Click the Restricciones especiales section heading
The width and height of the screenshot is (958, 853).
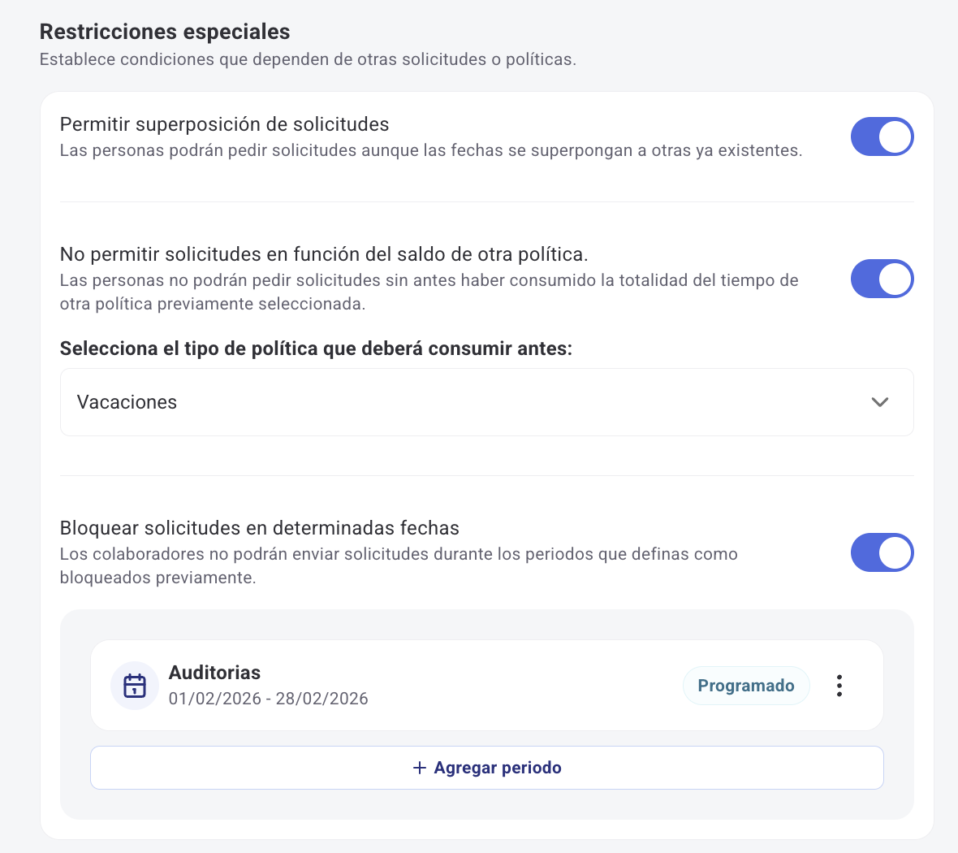[165, 31]
